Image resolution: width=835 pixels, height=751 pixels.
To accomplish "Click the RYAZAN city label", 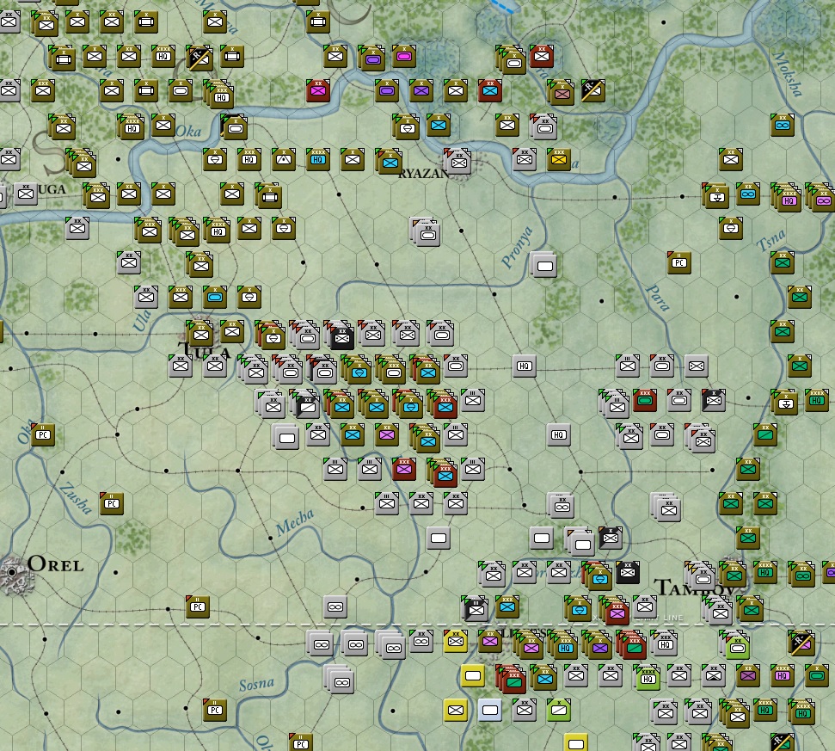I will [x=424, y=174].
